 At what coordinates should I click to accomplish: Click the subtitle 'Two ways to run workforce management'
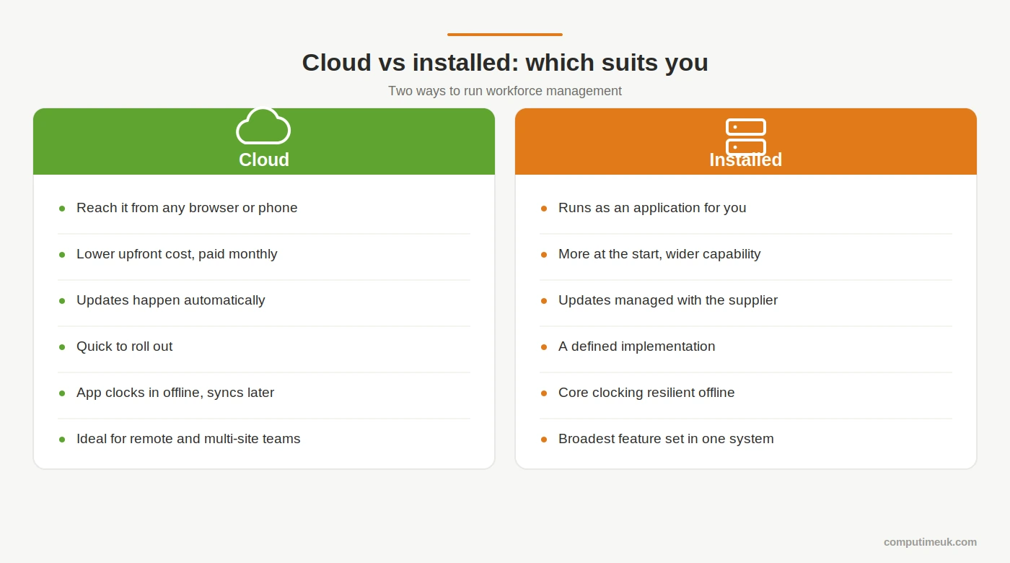(505, 91)
